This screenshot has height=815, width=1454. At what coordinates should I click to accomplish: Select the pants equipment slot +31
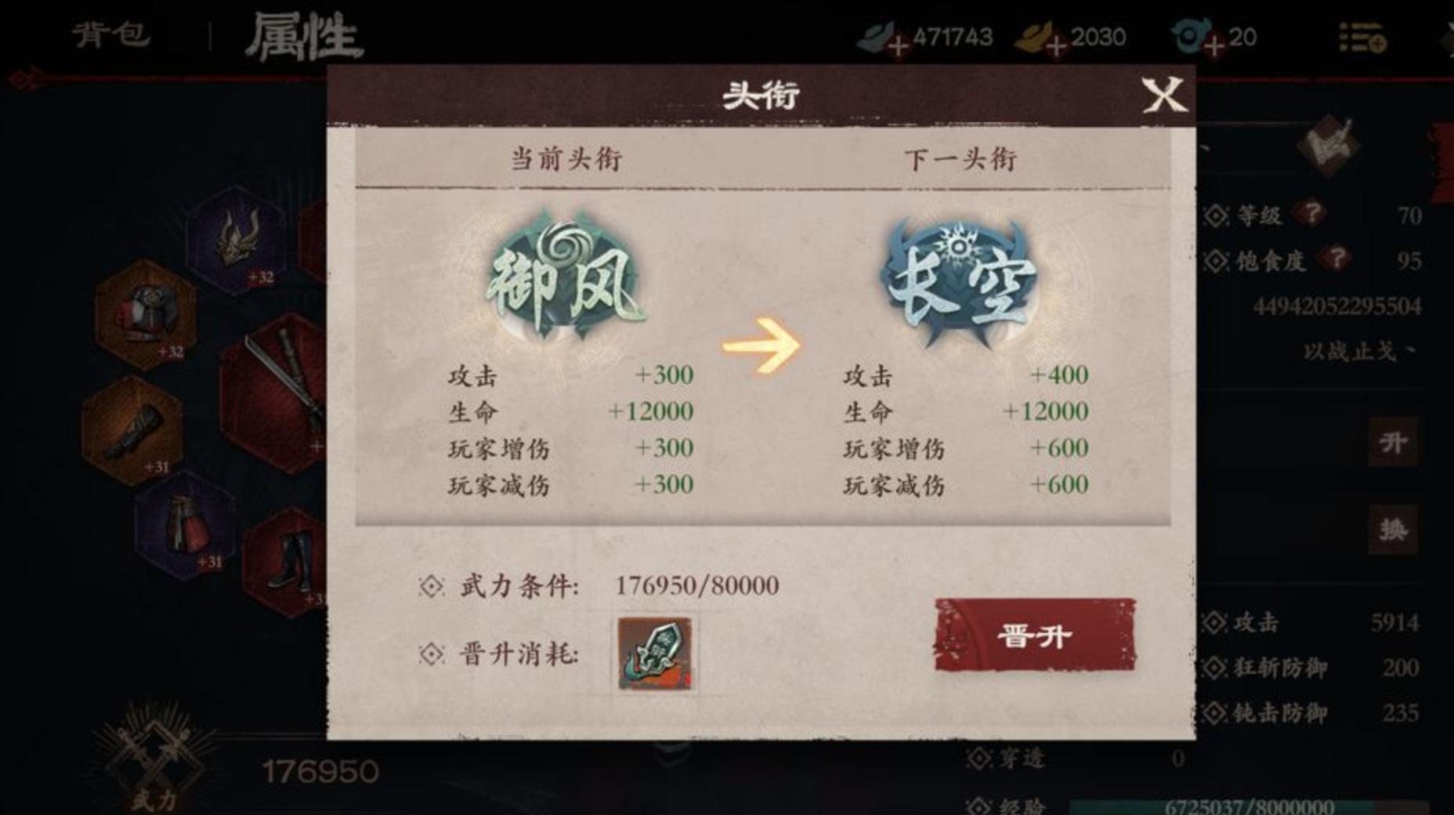(185, 527)
